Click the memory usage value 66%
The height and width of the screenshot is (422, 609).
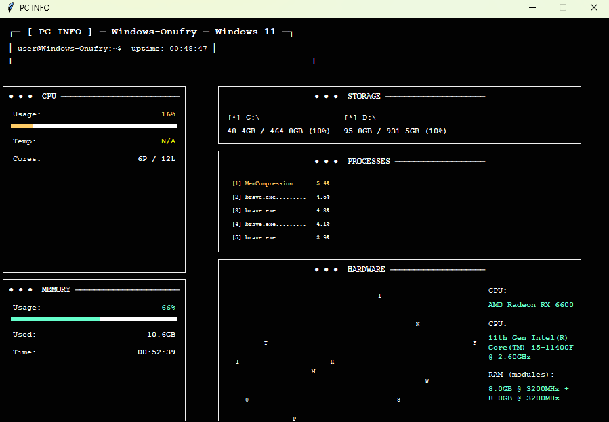tap(168, 308)
